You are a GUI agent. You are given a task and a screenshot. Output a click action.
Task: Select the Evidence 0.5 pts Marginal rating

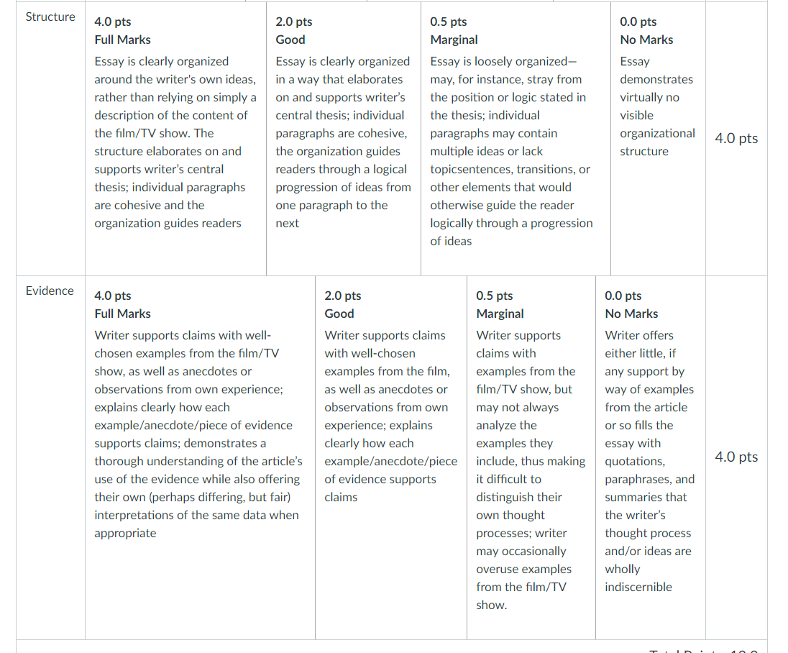(531, 457)
